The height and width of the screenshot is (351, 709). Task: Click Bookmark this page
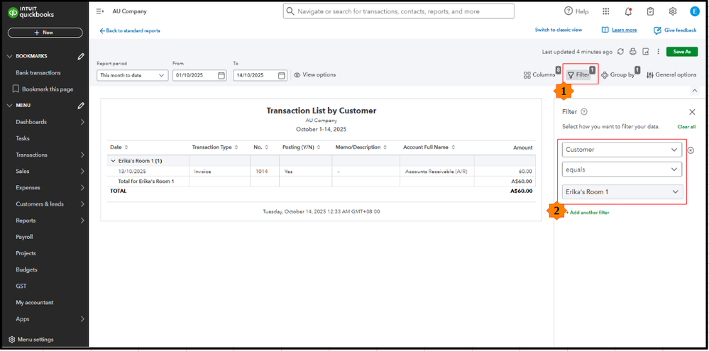pos(45,89)
